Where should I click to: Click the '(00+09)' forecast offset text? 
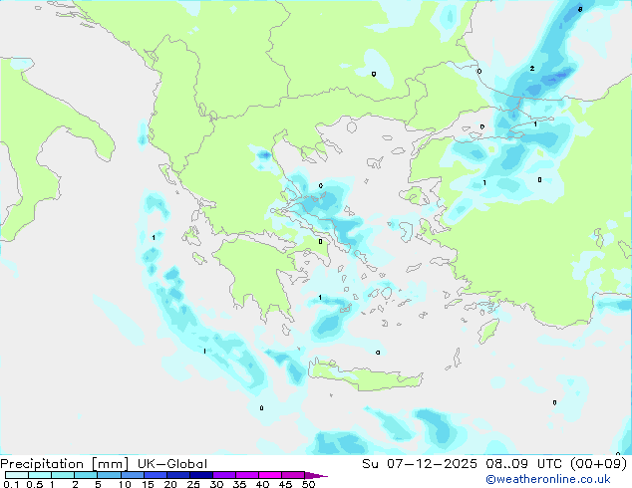598,464
